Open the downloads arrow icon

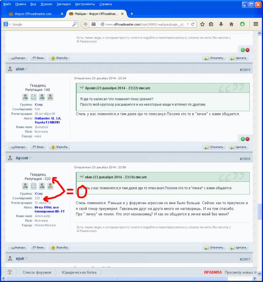pyautogui.click(x=221, y=24)
